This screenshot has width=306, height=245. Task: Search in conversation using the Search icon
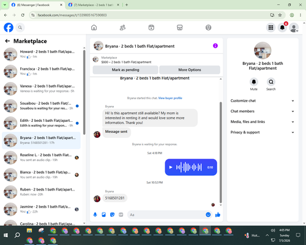click(x=271, y=82)
